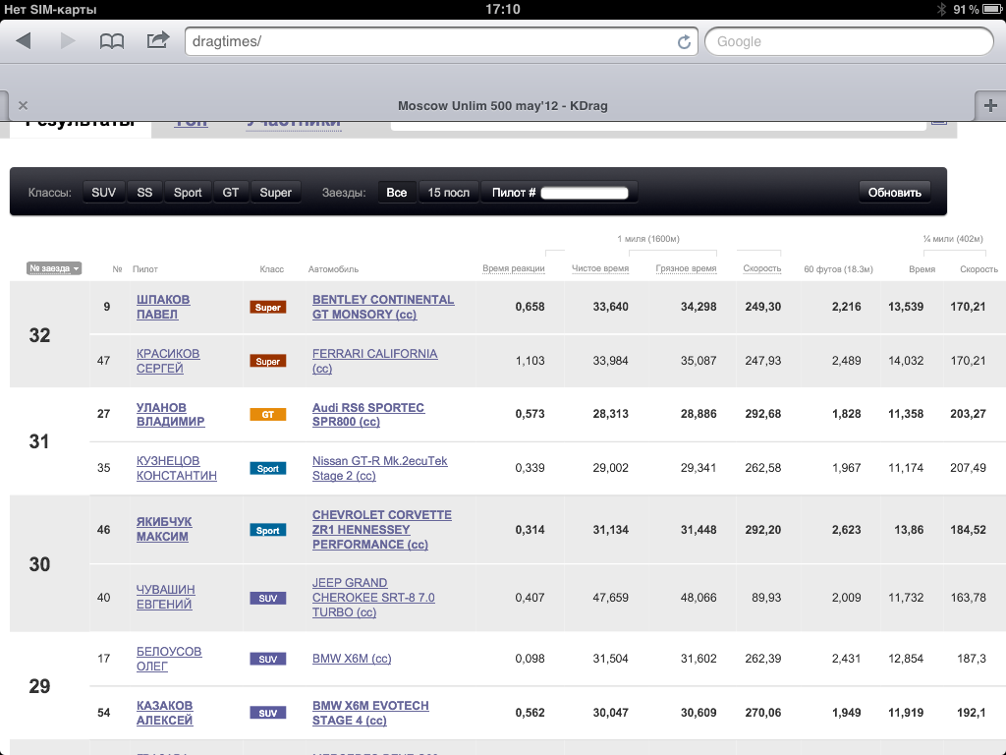Click clean time value 28,313

[x=610, y=414]
